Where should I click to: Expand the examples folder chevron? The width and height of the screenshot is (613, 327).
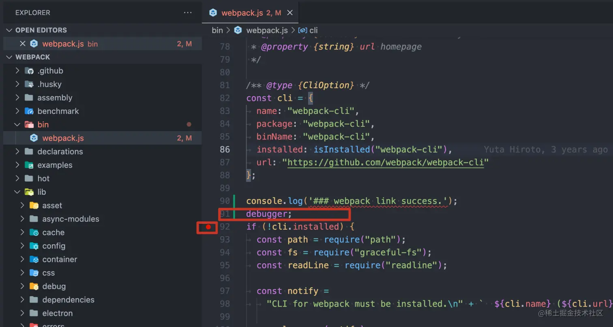click(17, 165)
